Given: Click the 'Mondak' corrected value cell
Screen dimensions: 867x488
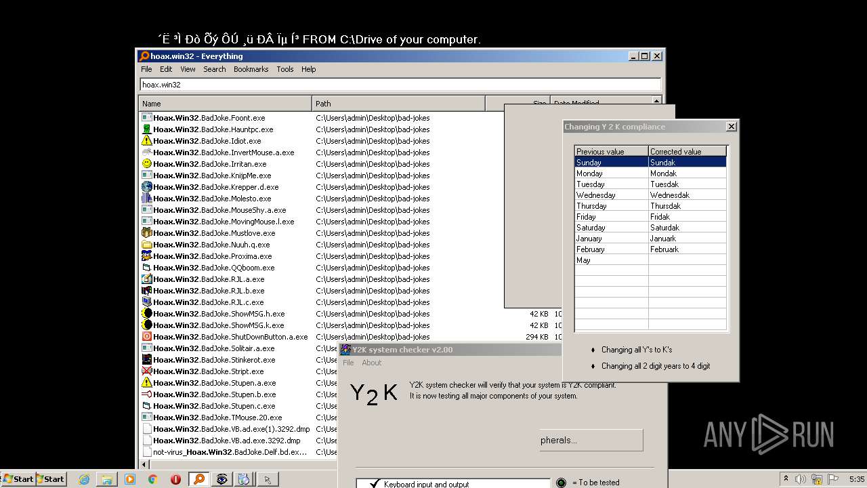Looking at the screenshot, I should 688,173.
